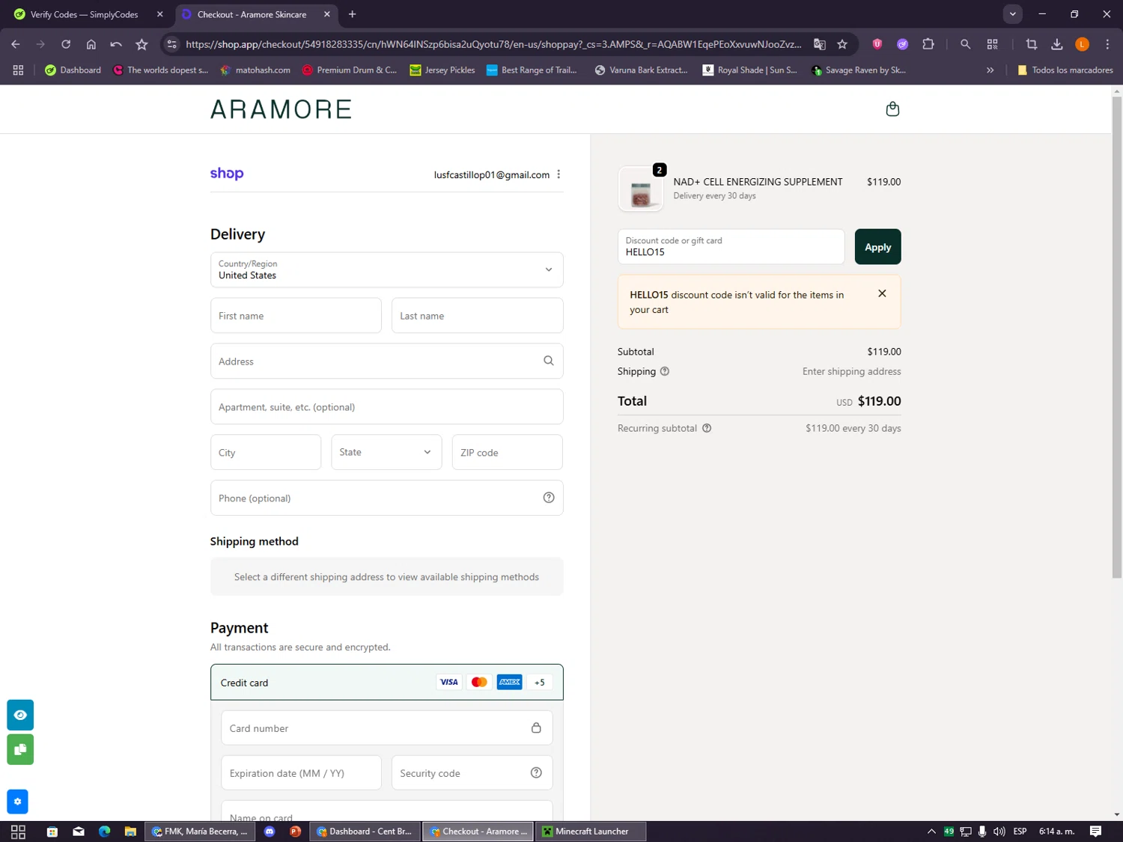Open Todos los marcadores folder
1123x842 pixels.
pos(1065,70)
